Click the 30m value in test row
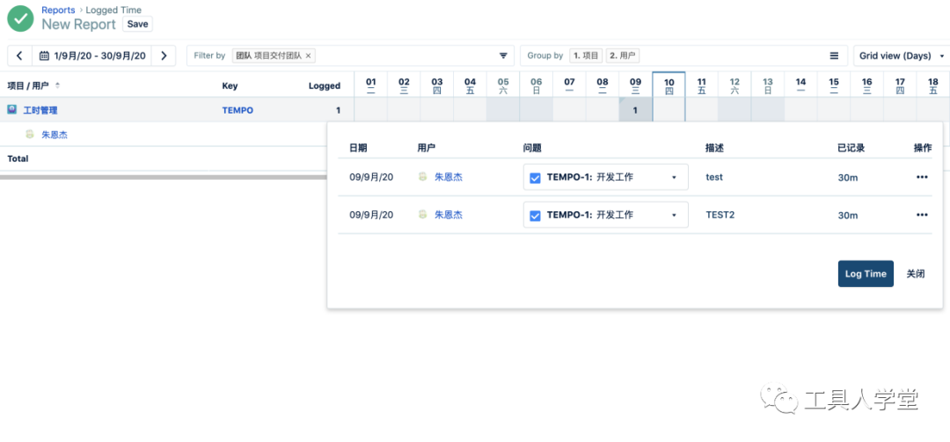The width and height of the screenshot is (950, 442). coord(848,178)
